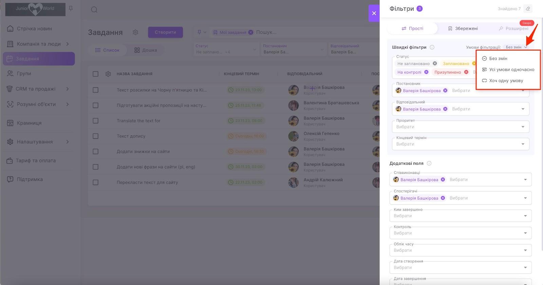
Task: Open the Ким завершено dropdown
Action: 461,216
